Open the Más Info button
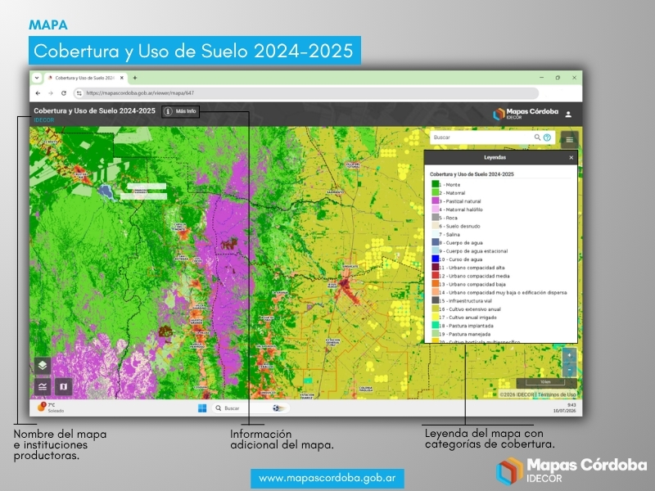Viewport: 655px width, 491px height. tap(180, 111)
